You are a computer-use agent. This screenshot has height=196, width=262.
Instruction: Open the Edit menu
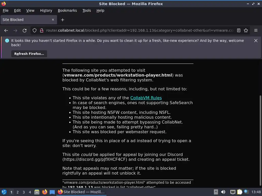pos(17,10)
